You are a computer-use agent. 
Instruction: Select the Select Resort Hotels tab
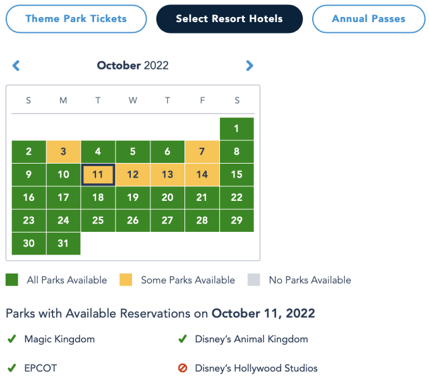(229, 19)
